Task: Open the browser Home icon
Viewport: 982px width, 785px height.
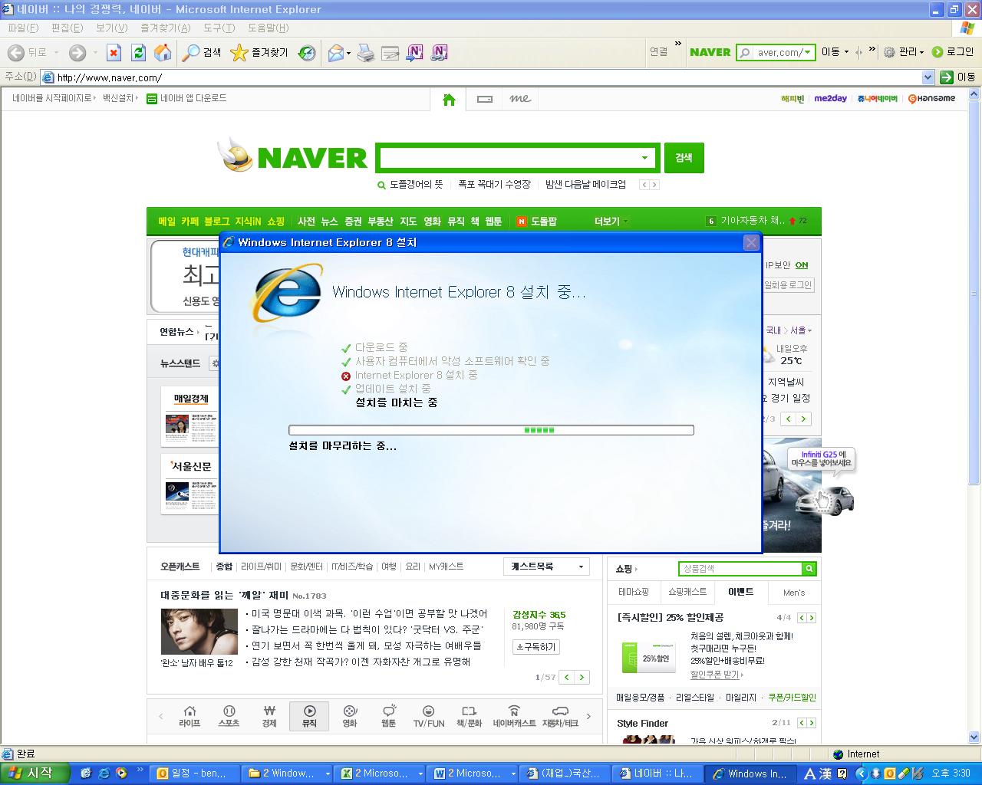Action: coord(163,52)
